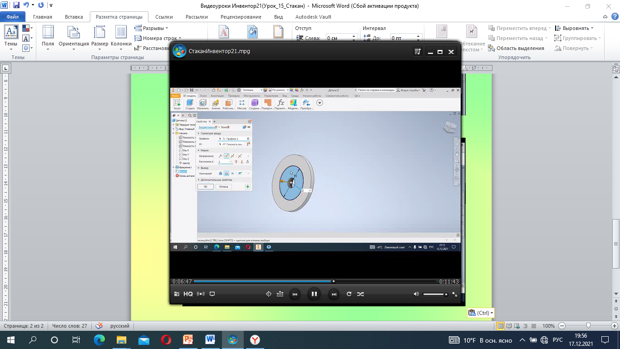Screen dimensions: 620x349
Task: Toggle repeat in the media player
Action: point(349,294)
